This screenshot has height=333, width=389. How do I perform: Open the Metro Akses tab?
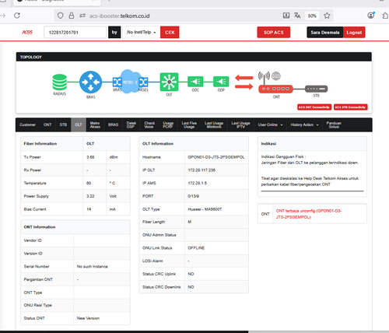tap(95, 124)
